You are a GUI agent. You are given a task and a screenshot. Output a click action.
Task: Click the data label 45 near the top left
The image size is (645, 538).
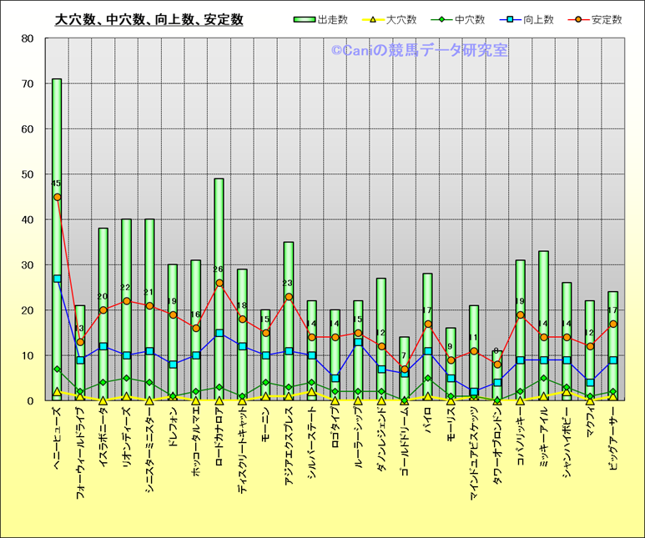tap(57, 184)
